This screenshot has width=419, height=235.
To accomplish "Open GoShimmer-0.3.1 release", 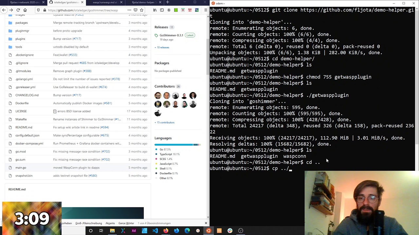I will coord(171,35).
